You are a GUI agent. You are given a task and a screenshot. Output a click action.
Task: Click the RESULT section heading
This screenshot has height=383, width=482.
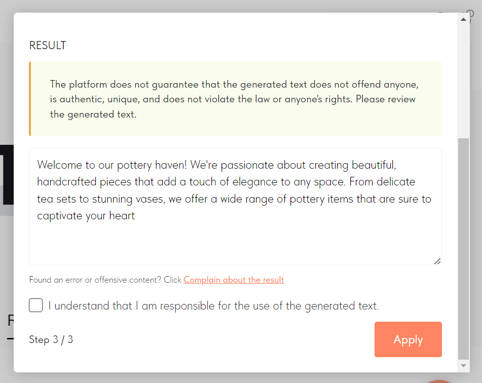click(48, 45)
